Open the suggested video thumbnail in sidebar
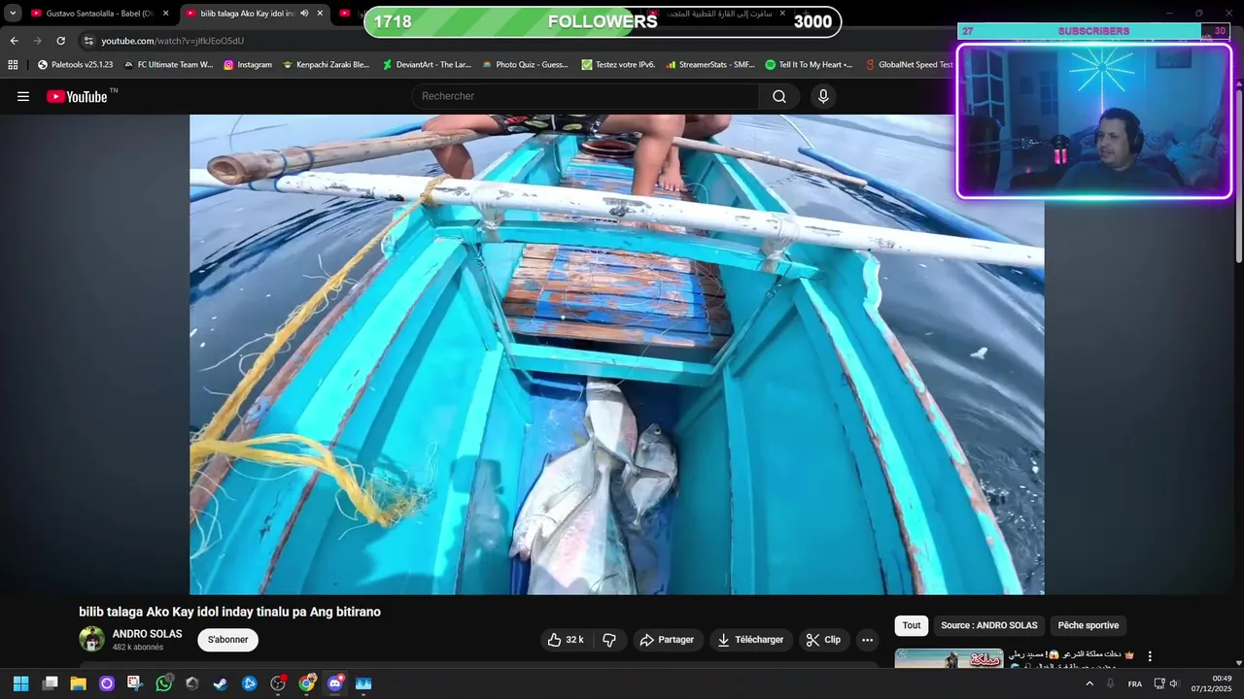This screenshot has height=699, width=1244. point(949,658)
